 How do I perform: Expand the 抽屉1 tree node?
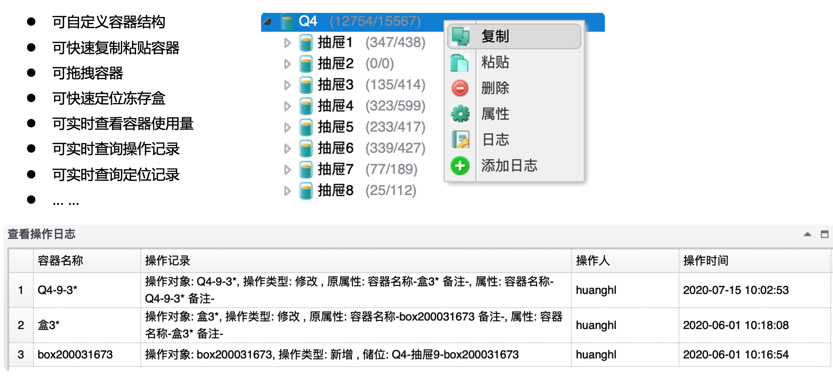[287, 43]
